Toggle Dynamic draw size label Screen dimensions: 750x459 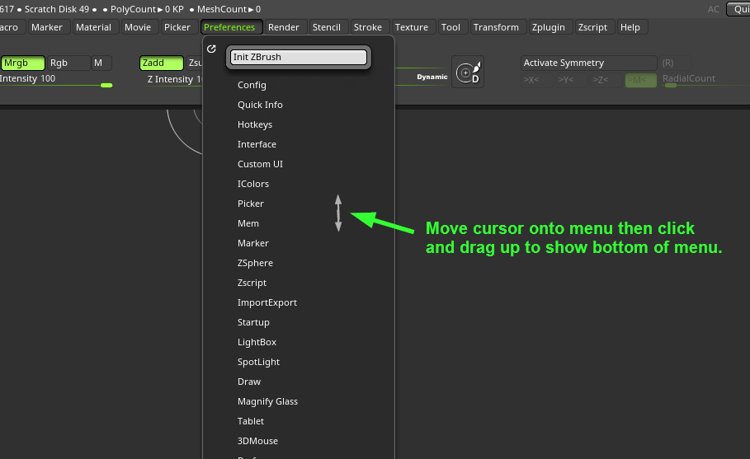pos(432,77)
